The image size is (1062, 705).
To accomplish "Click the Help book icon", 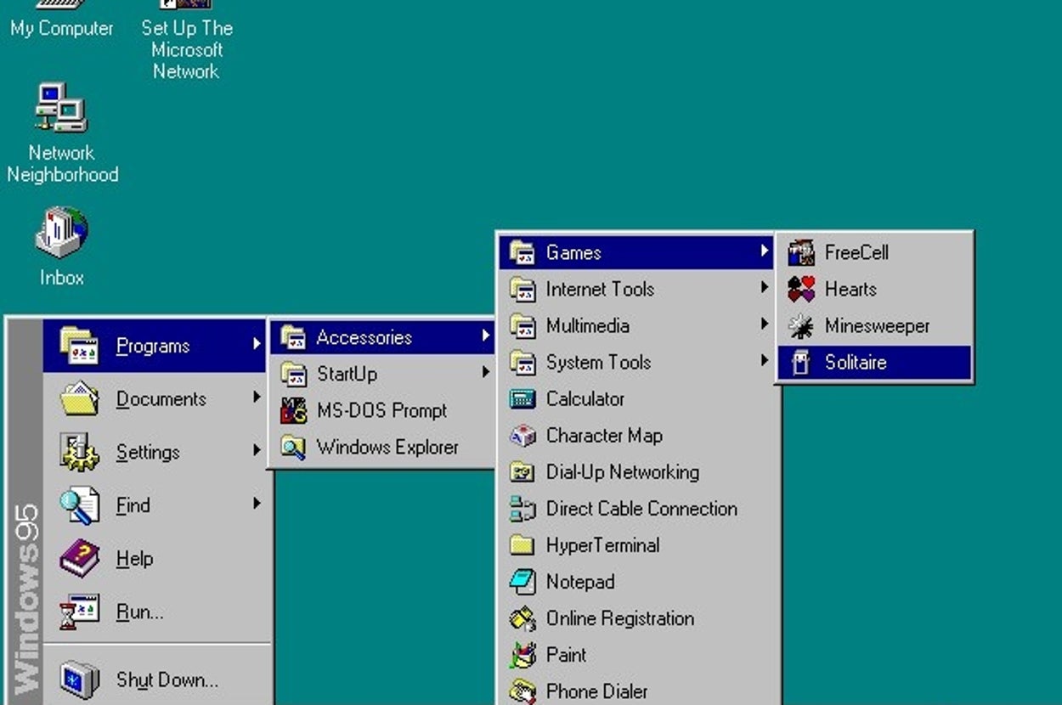I will (80, 558).
